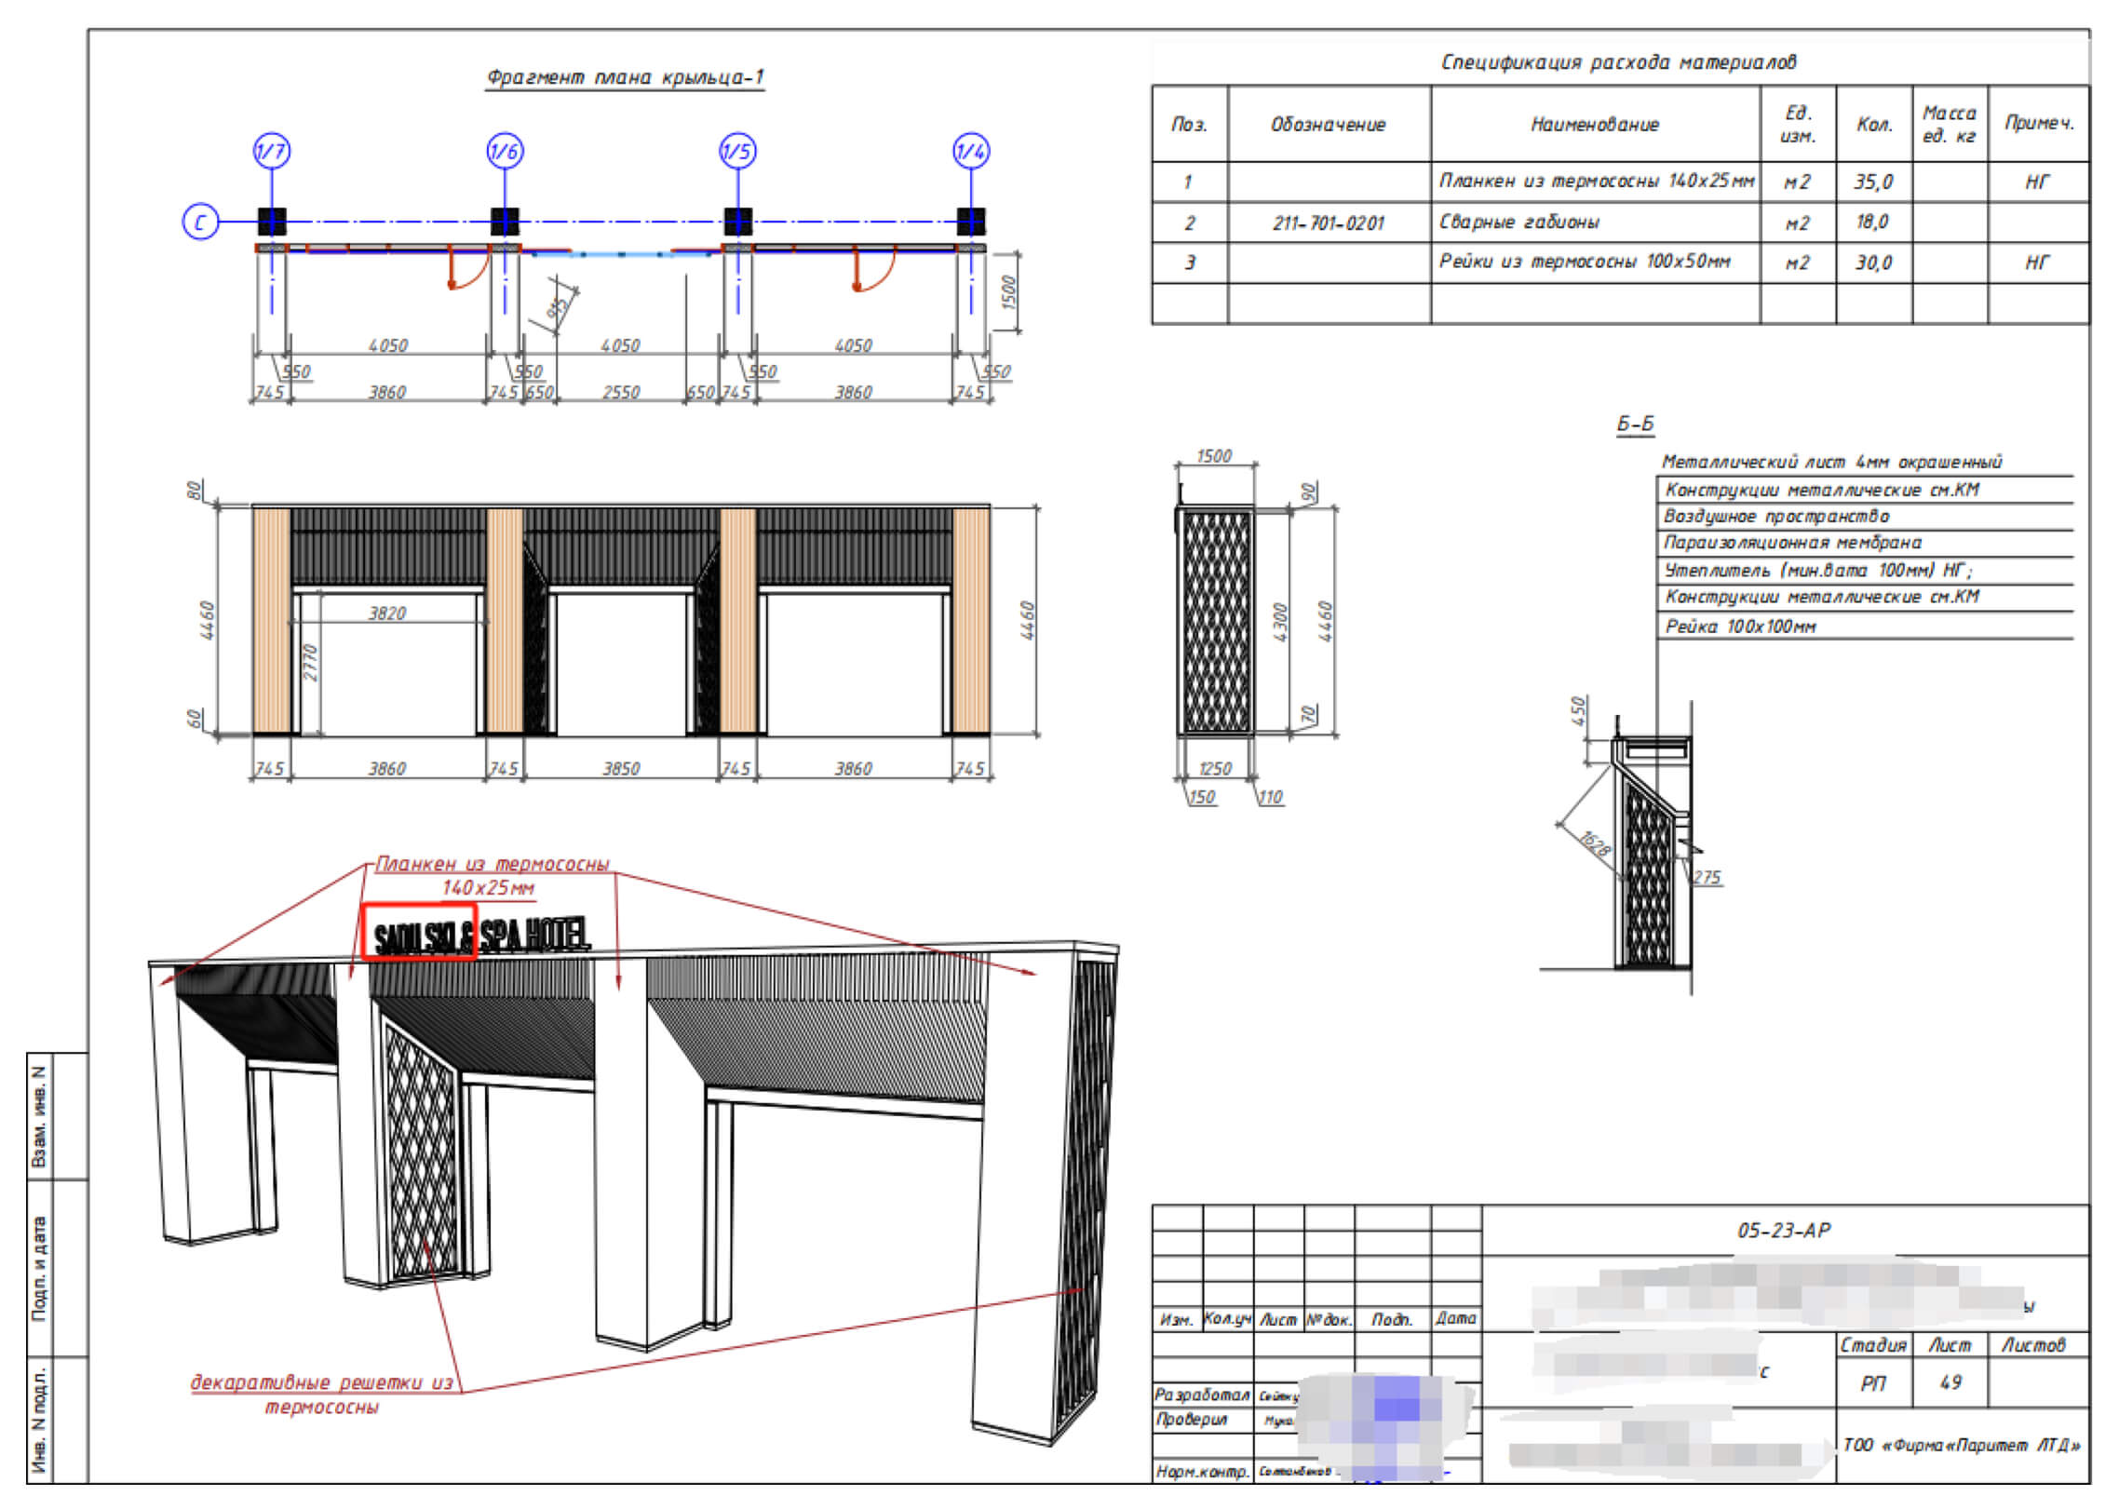Click the designation cell 211-701-0201
2119x1509 pixels.
1328,223
